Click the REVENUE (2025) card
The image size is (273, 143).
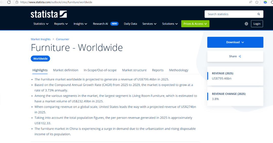point(235,76)
